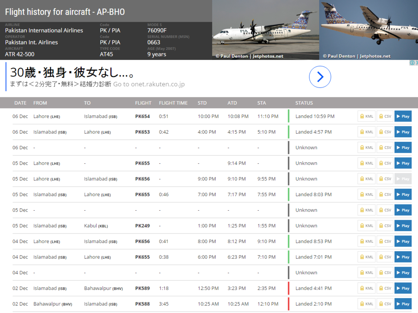Open the Japanese Rakuten ad headline

pos(72,73)
